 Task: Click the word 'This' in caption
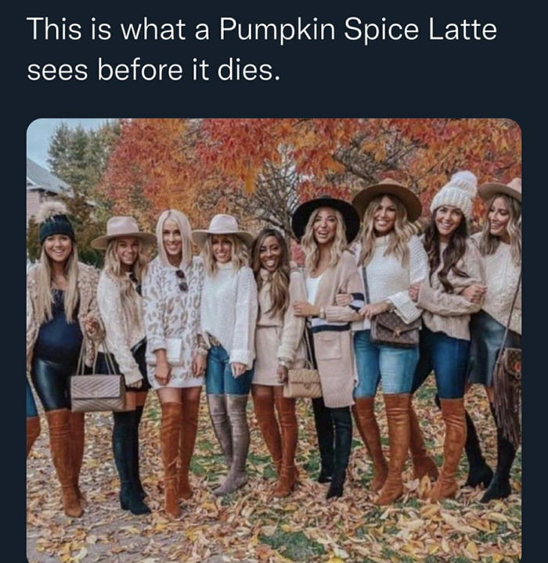pos(52,30)
